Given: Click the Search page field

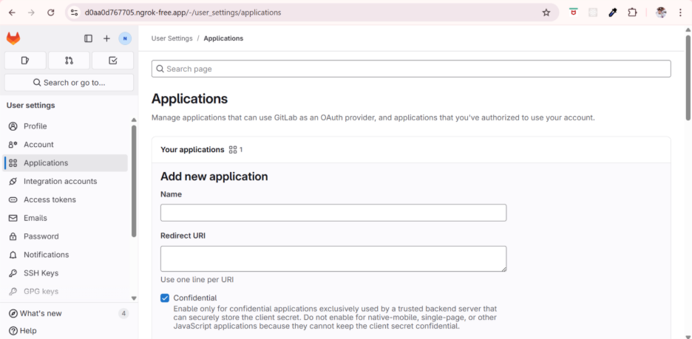Looking at the screenshot, I should point(411,69).
